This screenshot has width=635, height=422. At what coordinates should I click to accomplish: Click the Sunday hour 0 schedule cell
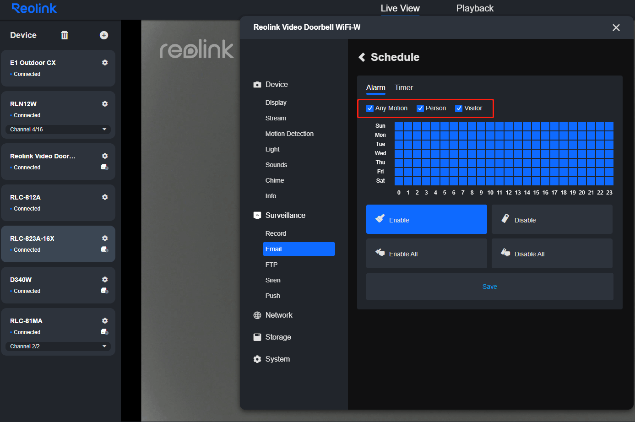tap(399, 126)
